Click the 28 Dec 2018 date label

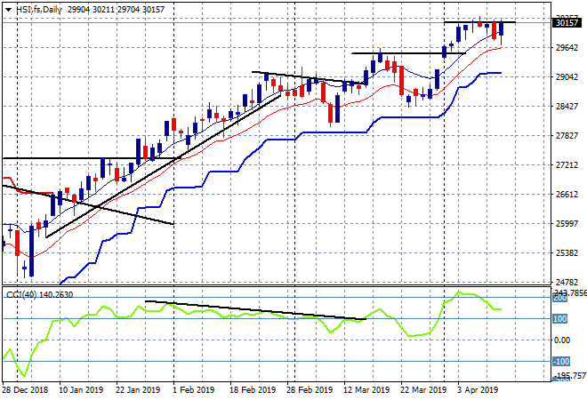[x=27, y=389]
